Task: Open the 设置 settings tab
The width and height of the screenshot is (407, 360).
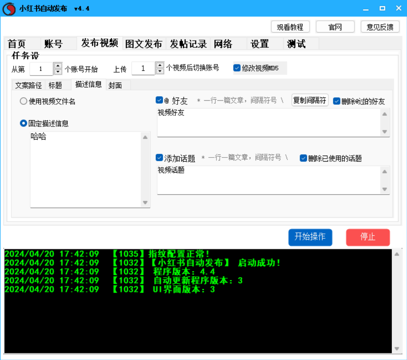Action: [265, 44]
